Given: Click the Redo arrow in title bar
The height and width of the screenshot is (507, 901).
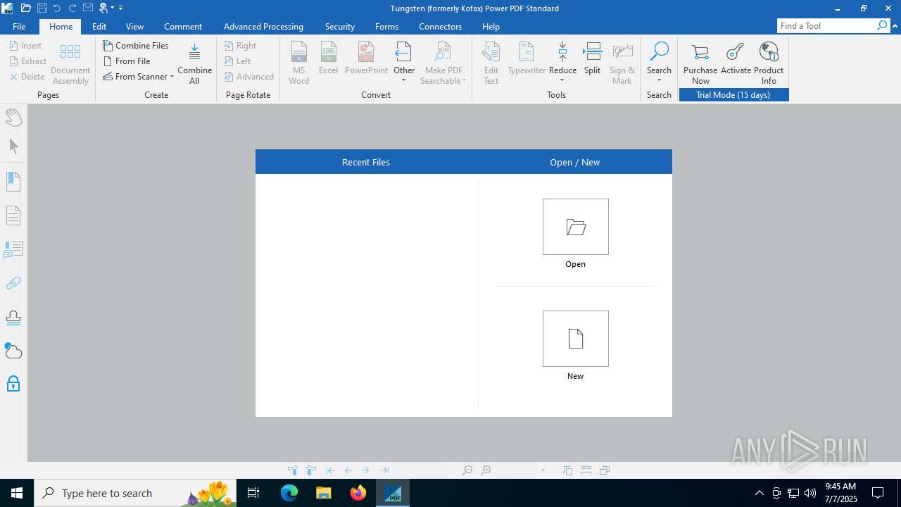Looking at the screenshot, I should (73, 8).
